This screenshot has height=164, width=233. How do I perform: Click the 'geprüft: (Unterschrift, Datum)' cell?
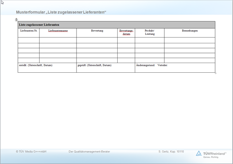[x=94, y=65]
